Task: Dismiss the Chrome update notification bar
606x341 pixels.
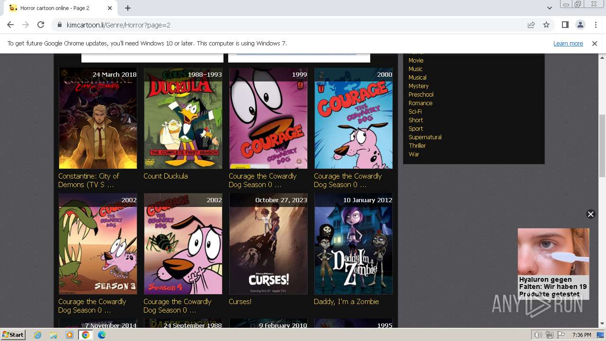Action: [595, 43]
